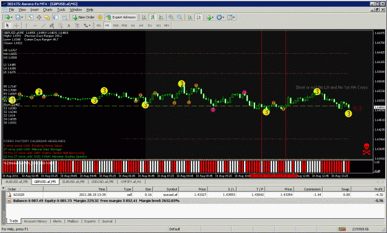
Task: Select the Vertical Line drawing tool
Action: coord(26,25)
